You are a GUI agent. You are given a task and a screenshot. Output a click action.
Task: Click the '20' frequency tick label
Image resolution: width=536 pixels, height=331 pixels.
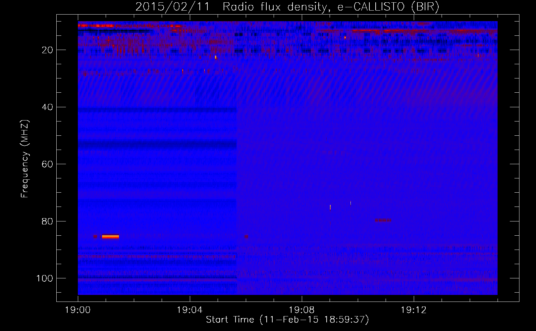click(x=47, y=50)
